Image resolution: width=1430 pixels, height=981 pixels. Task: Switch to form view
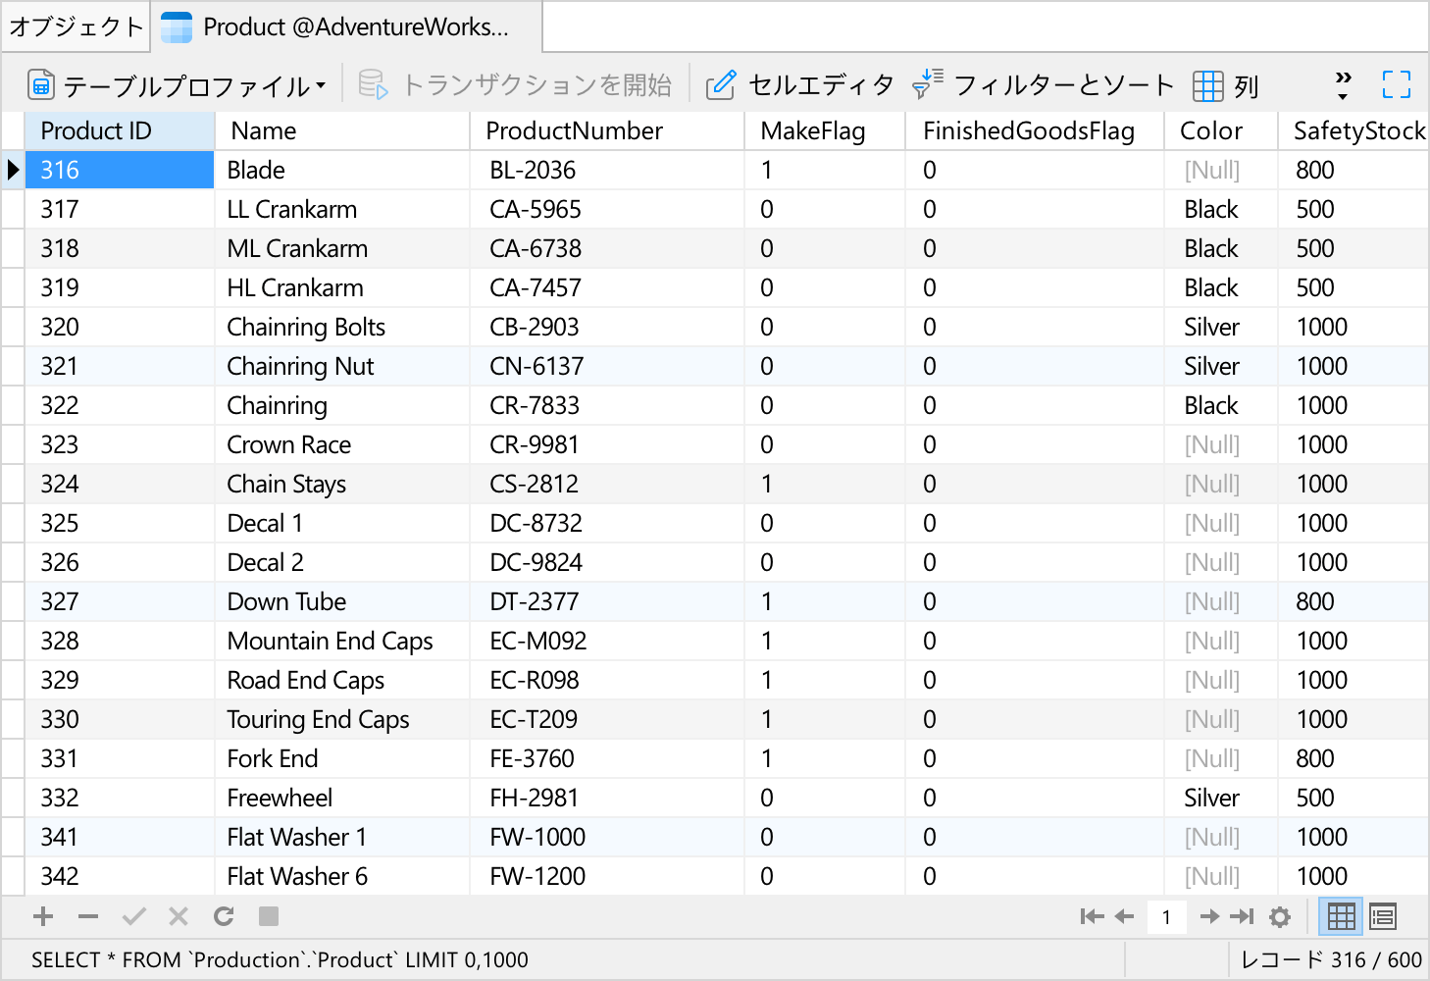point(1383,916)
